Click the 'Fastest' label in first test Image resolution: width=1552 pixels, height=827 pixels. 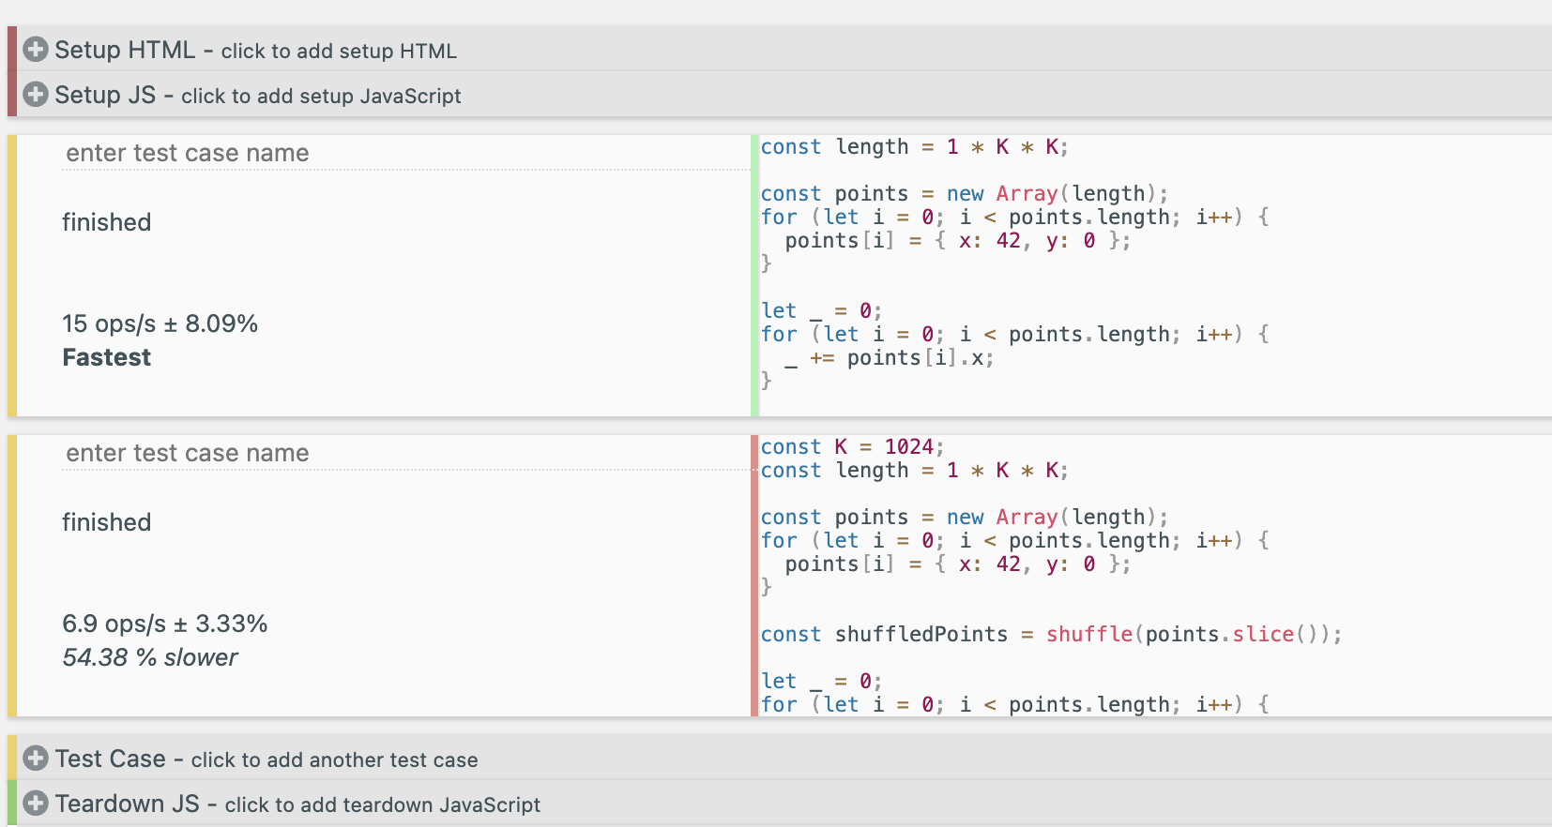pyautogui.click(x=106, y=357)
